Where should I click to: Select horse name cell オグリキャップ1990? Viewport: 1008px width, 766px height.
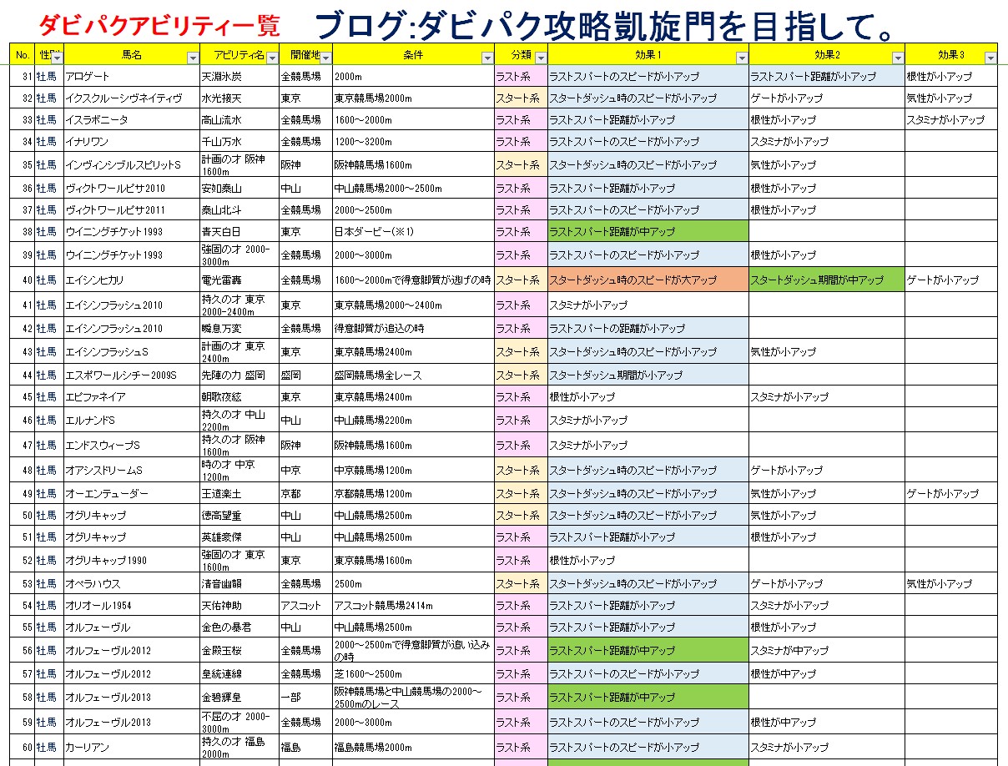pos(132,560)
